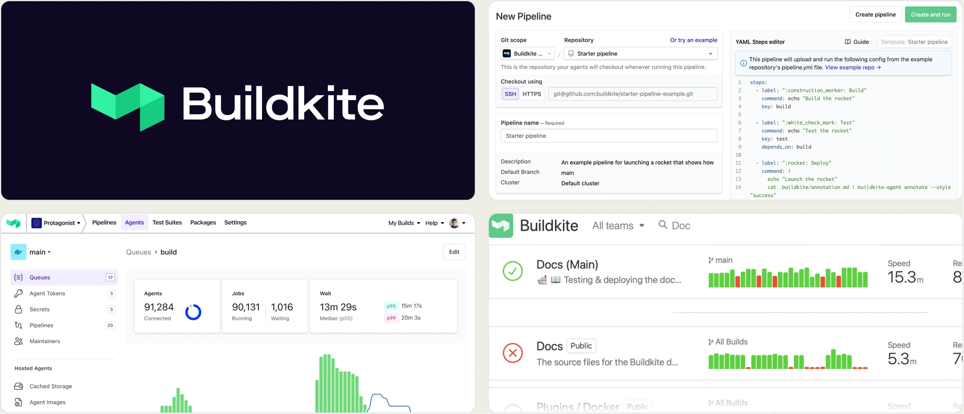This screenshot has width=964, height=414.
Task: Click the Queues sidebar icon
Action: (x=19, y=277)
